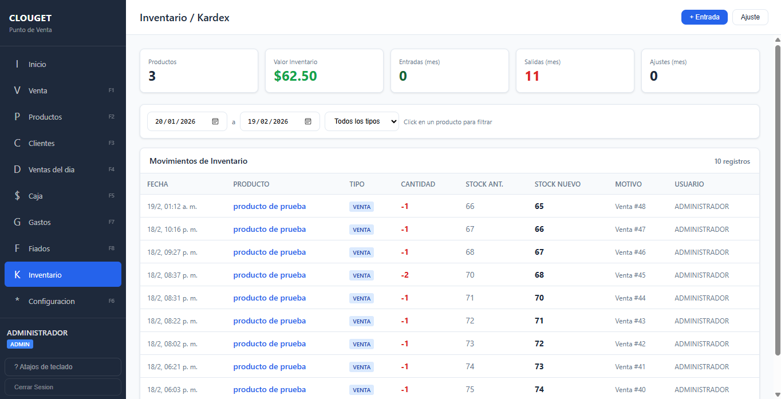
Task: Click producto de prueba in Venta #45 row
Action: point(269,275)
